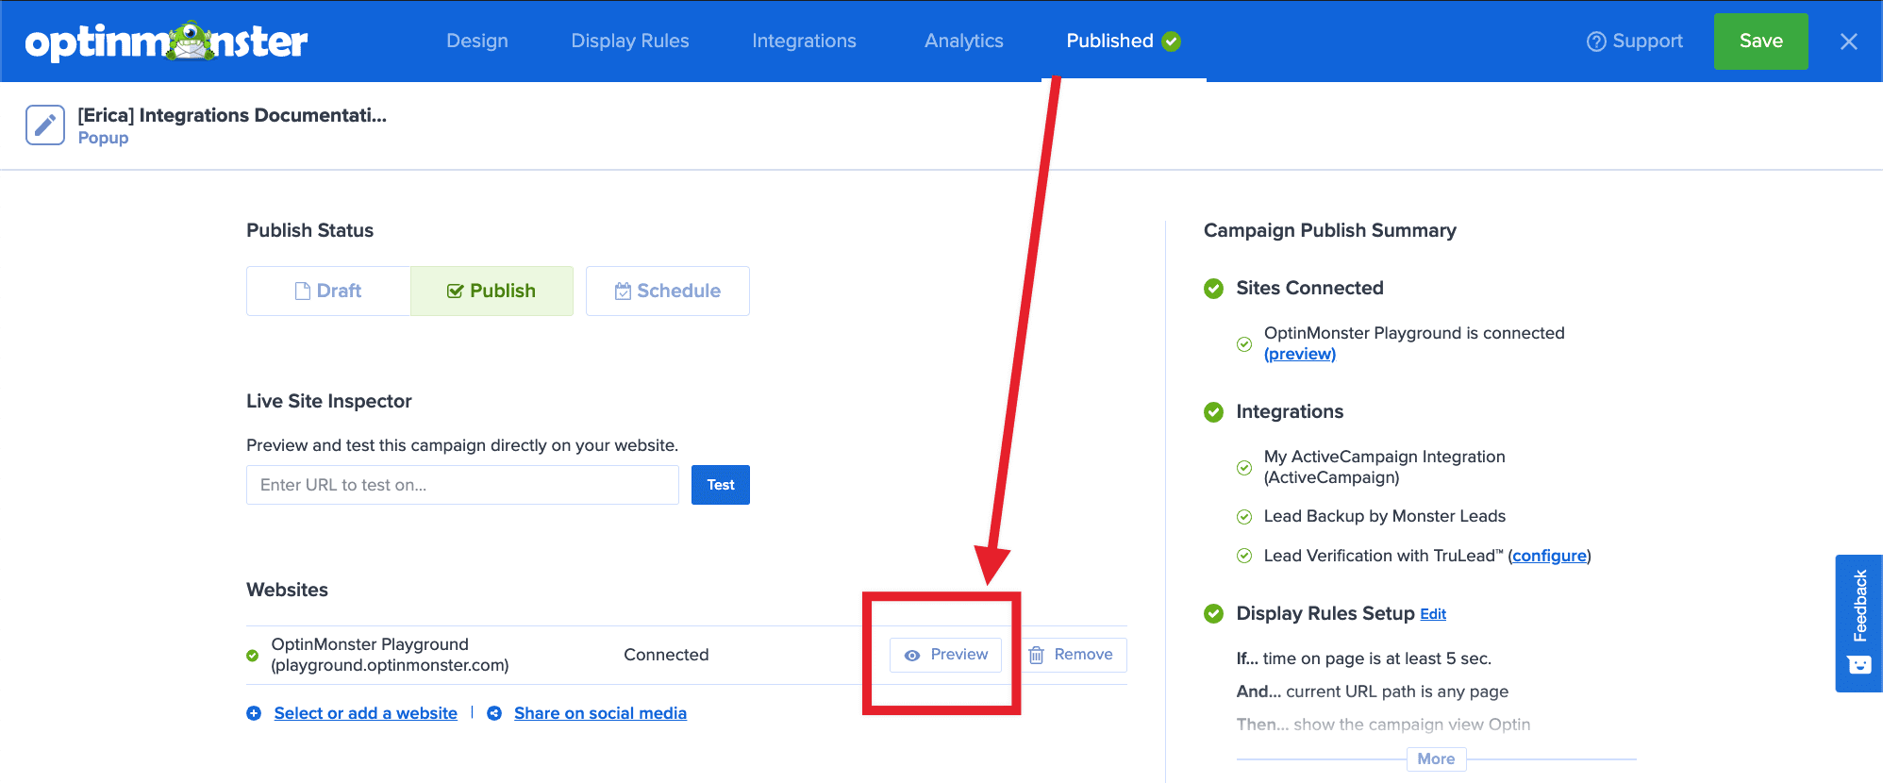Close the campaign builder with X
This screenshot has width=1883, height=783.
(1848, 42)
